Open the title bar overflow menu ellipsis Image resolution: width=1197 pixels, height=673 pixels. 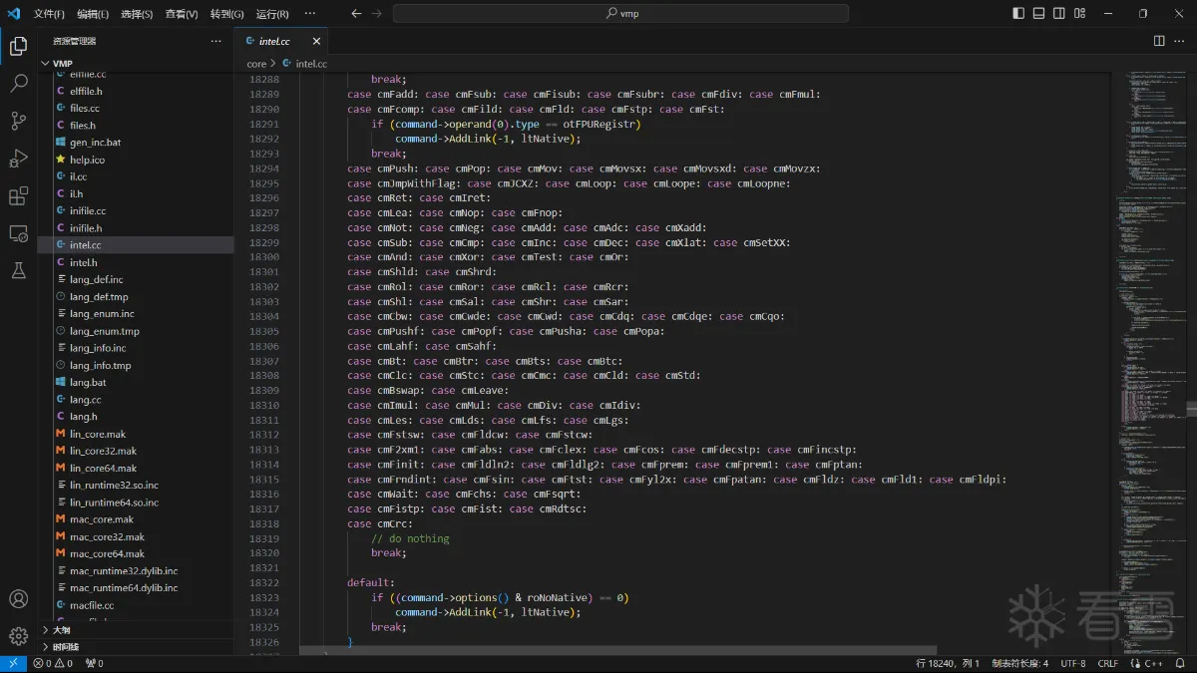click(310, 14)
